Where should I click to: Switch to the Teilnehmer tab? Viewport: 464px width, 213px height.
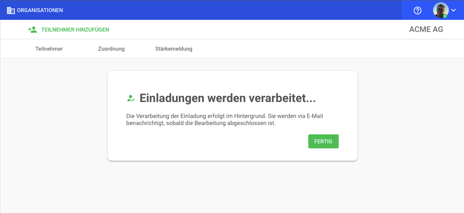click(49, 49)
